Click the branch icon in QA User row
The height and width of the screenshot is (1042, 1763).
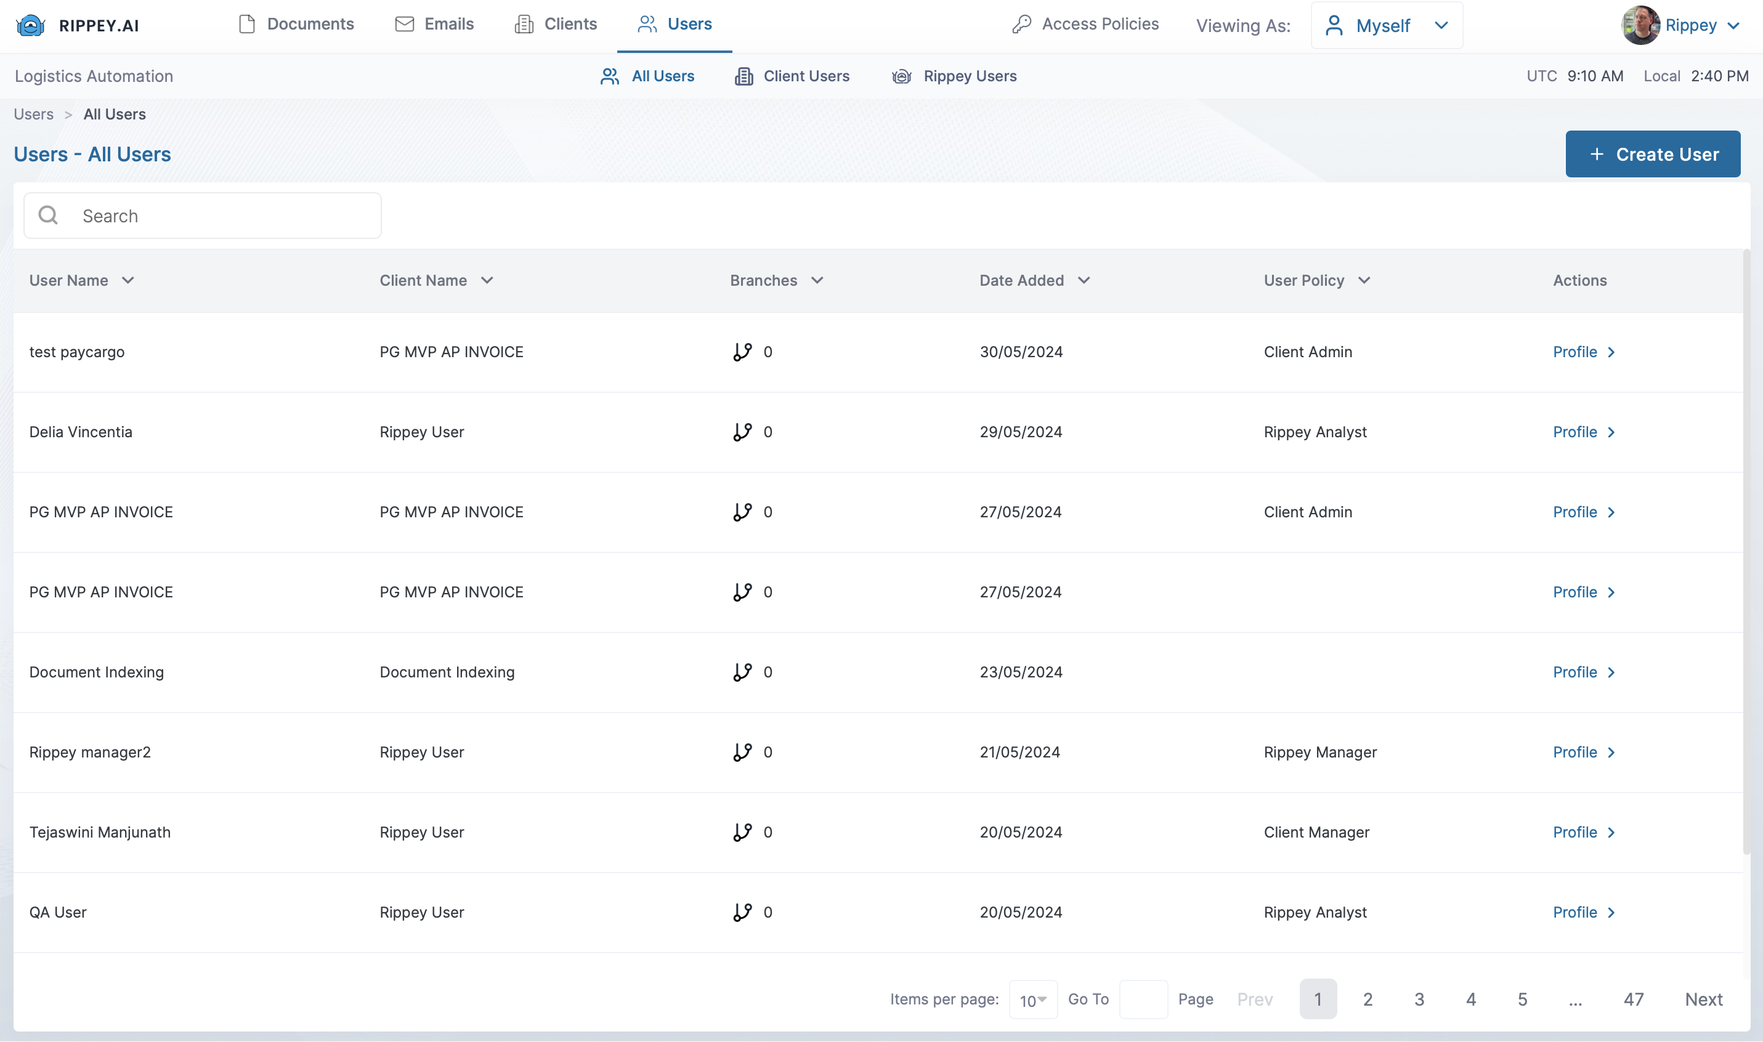(x=742, y=912)
